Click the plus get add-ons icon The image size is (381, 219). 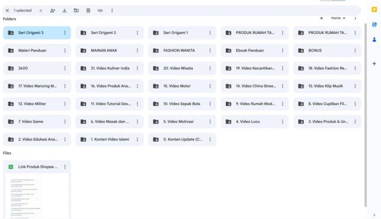pyautogui.click(x=374, y=64)
